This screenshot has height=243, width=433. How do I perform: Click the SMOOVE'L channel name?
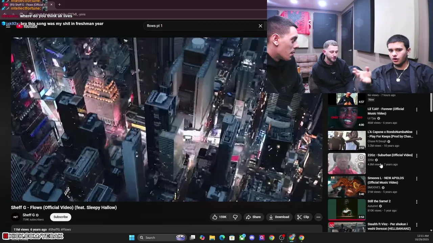[x=374, y=187]
